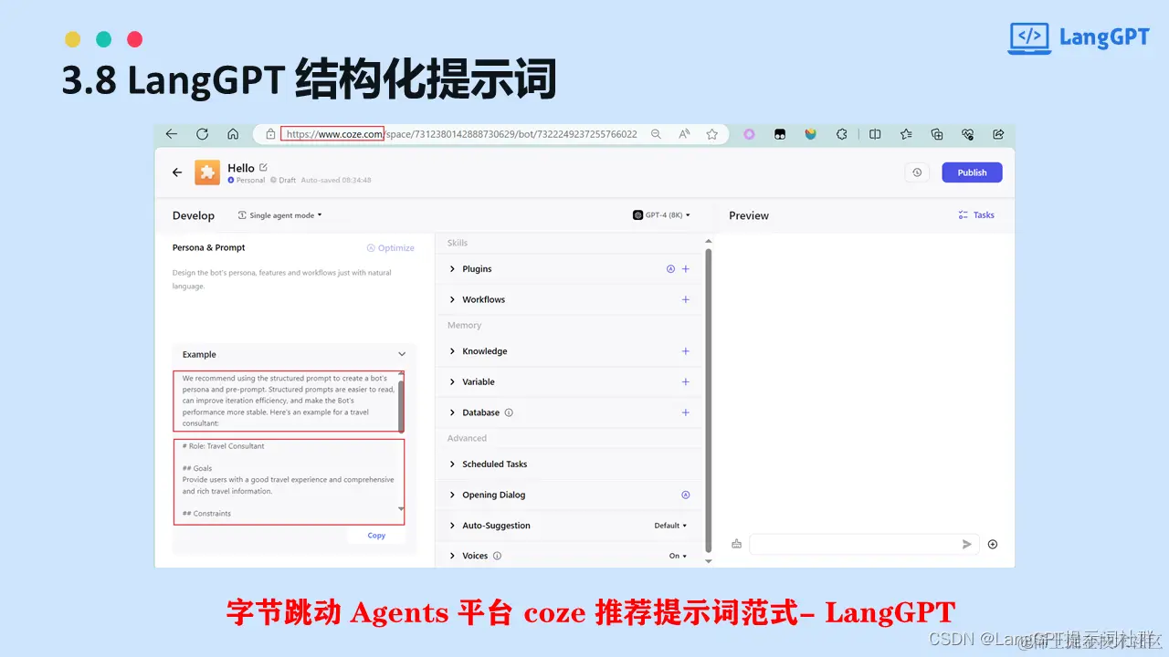Toggle the Opening Dialog circled indicator
The width and height of the screenshot is (1169, 657).
click(x=686, y=494)
